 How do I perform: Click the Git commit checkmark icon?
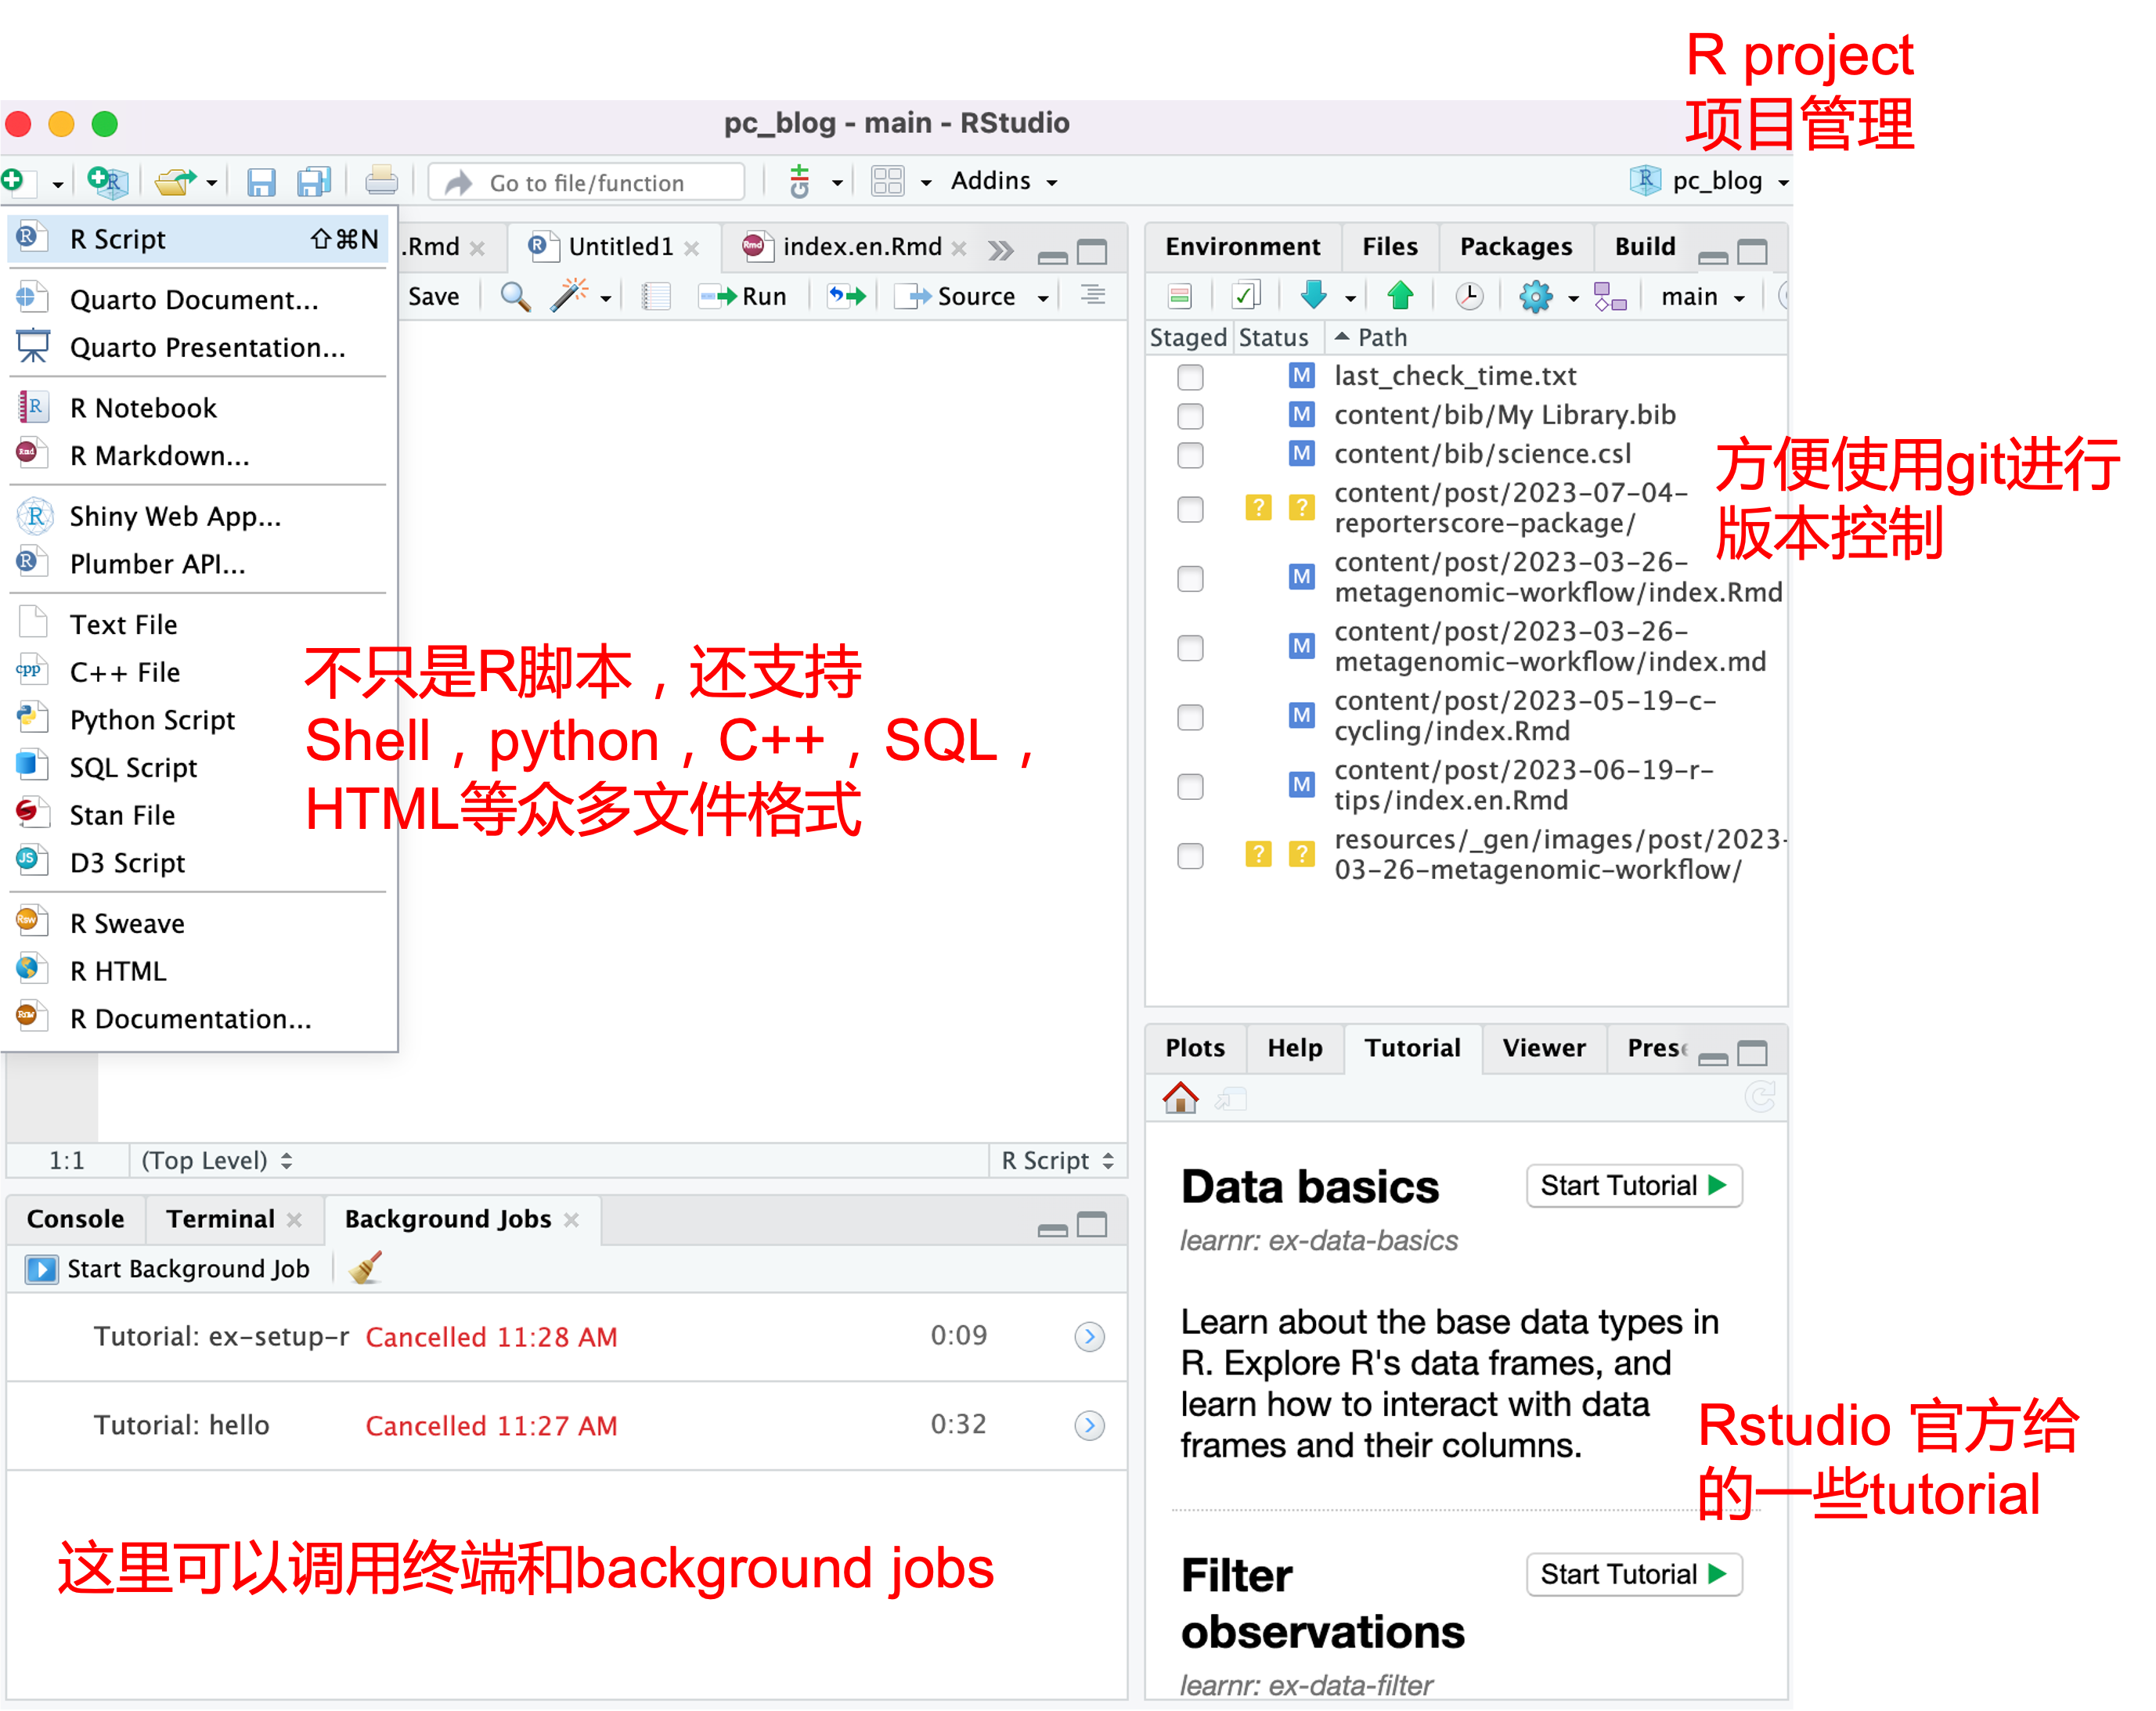pyautogui.click(x=1246, y=296)
